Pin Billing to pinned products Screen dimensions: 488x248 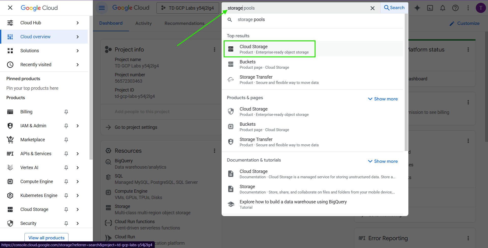click(66, 112)
